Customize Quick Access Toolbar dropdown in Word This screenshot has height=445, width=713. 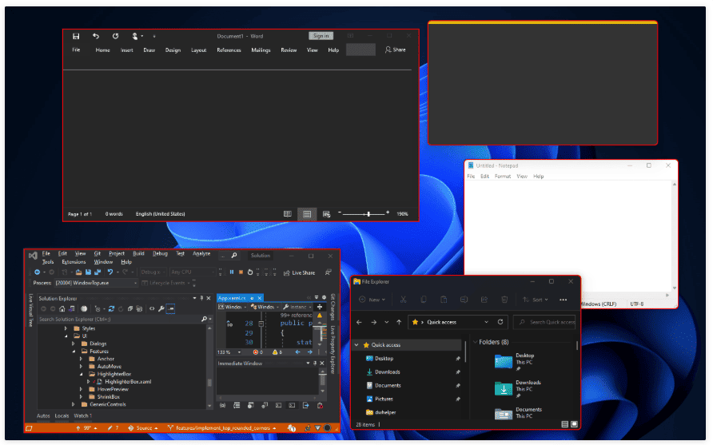(x=154, y=37)
